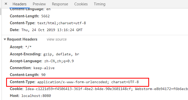The height and width of the screenshot is (100, 188).
Task: Click the Accept-Language value zh-CN,zh;q=0.9
Action: 59,61
